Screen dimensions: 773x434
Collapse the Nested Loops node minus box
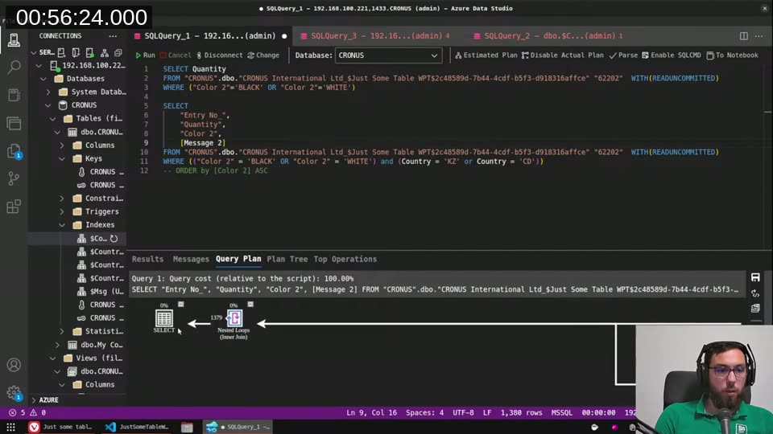pos(250,304)
